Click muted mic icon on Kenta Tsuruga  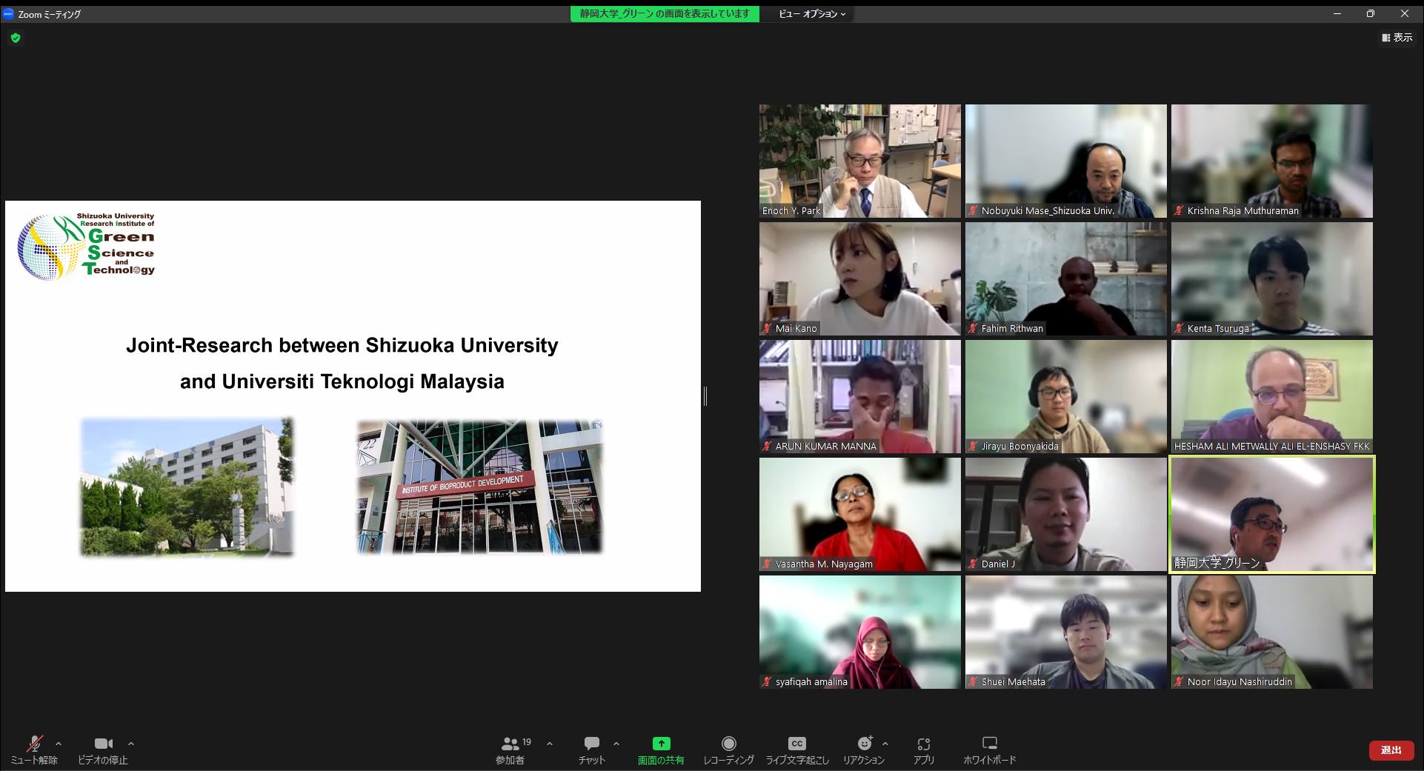[1180, 328]
